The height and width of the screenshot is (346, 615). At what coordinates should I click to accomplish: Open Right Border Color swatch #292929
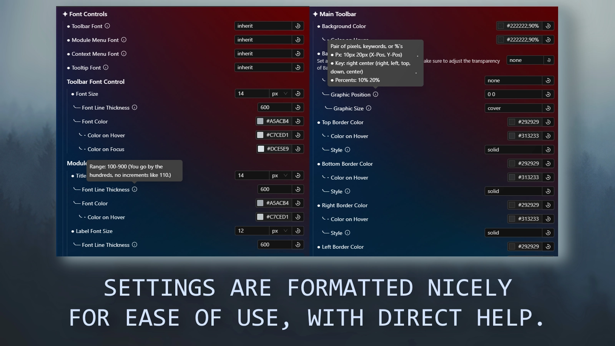(512, 205)
